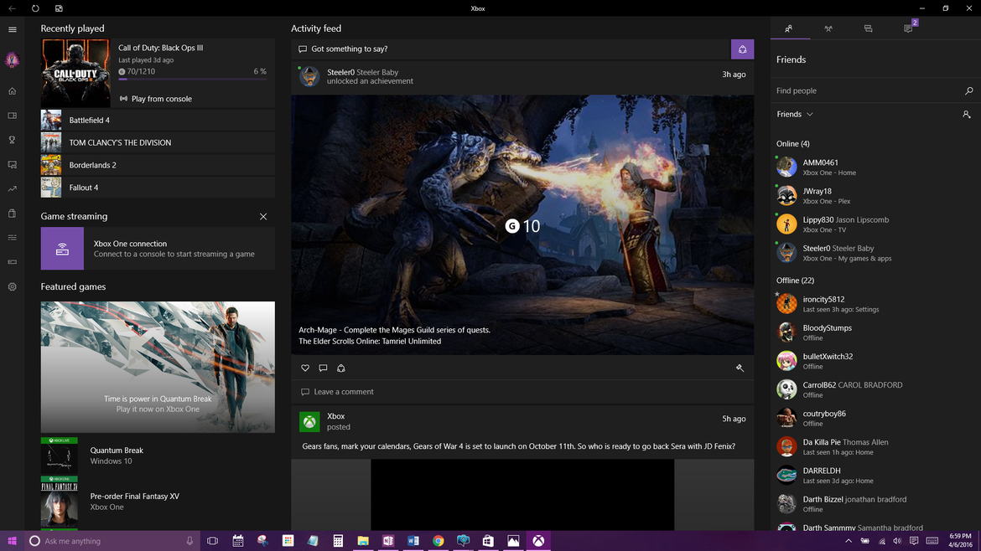Image resolution: width=981 pixels, height=551 pixels.
Task: Open the Xbox app icon on the taskbar
Action: point(538,541)
